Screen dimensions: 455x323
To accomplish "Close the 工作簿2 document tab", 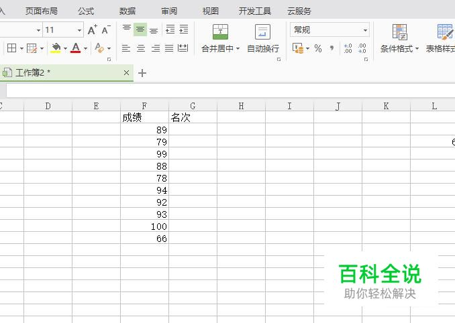I will [127, 73].
